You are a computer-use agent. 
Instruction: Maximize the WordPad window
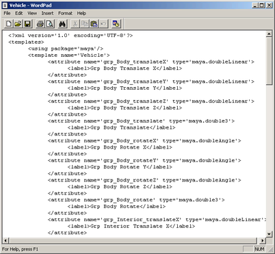tap(261, 5)
